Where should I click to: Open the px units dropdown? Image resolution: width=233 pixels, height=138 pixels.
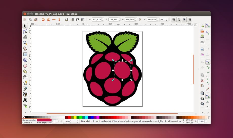tap(163, 19)
